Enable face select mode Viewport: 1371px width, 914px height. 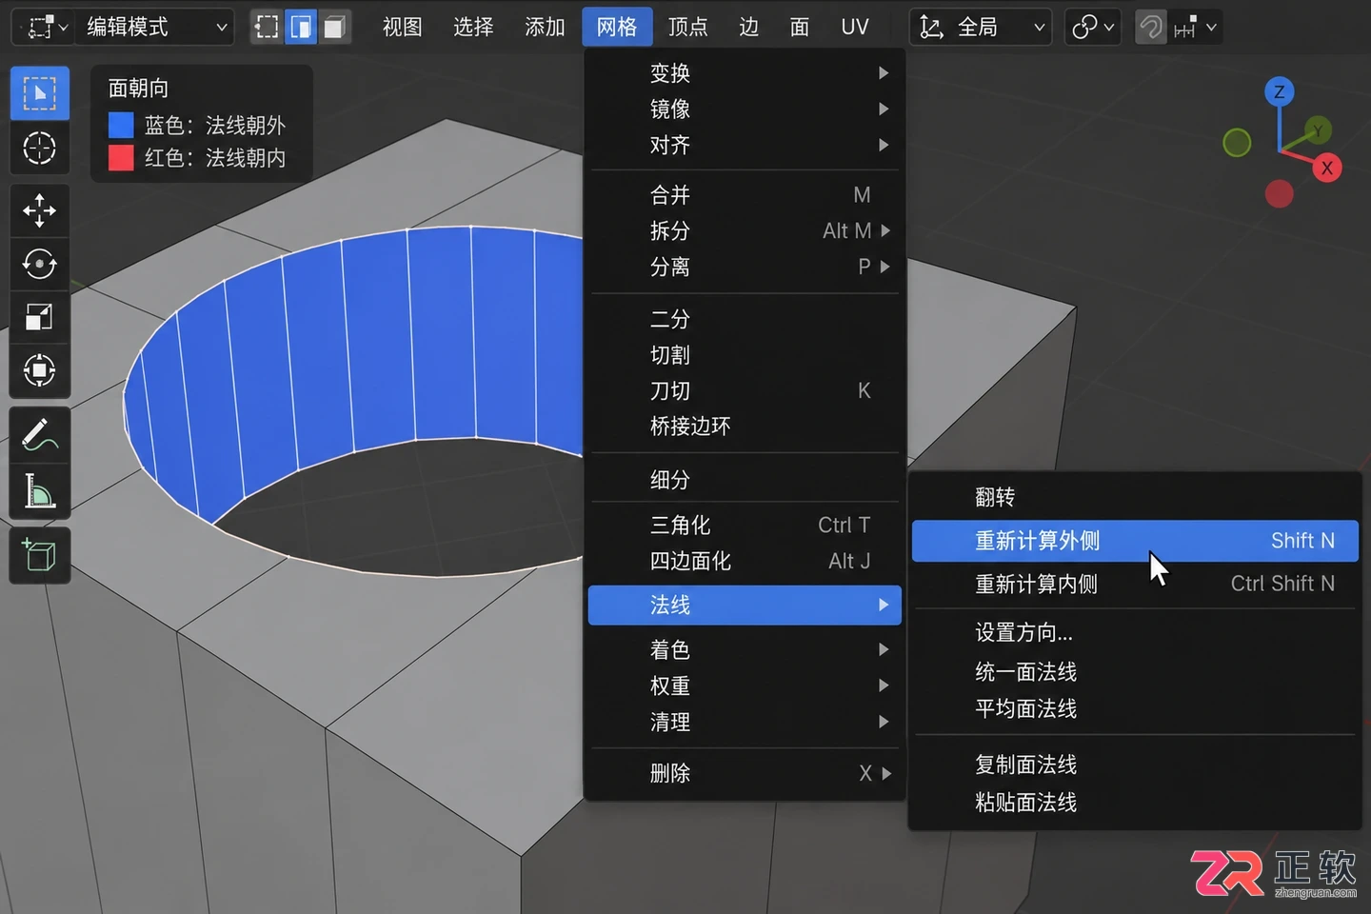pyautogui.click(x=334, y=27)
